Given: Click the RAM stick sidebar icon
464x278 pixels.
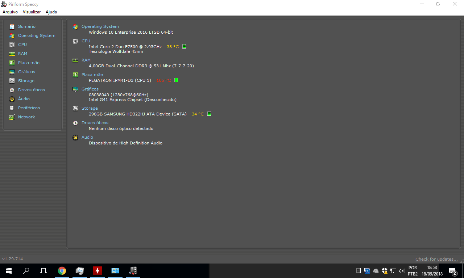Looking at the screenshot, I should 12,54.
